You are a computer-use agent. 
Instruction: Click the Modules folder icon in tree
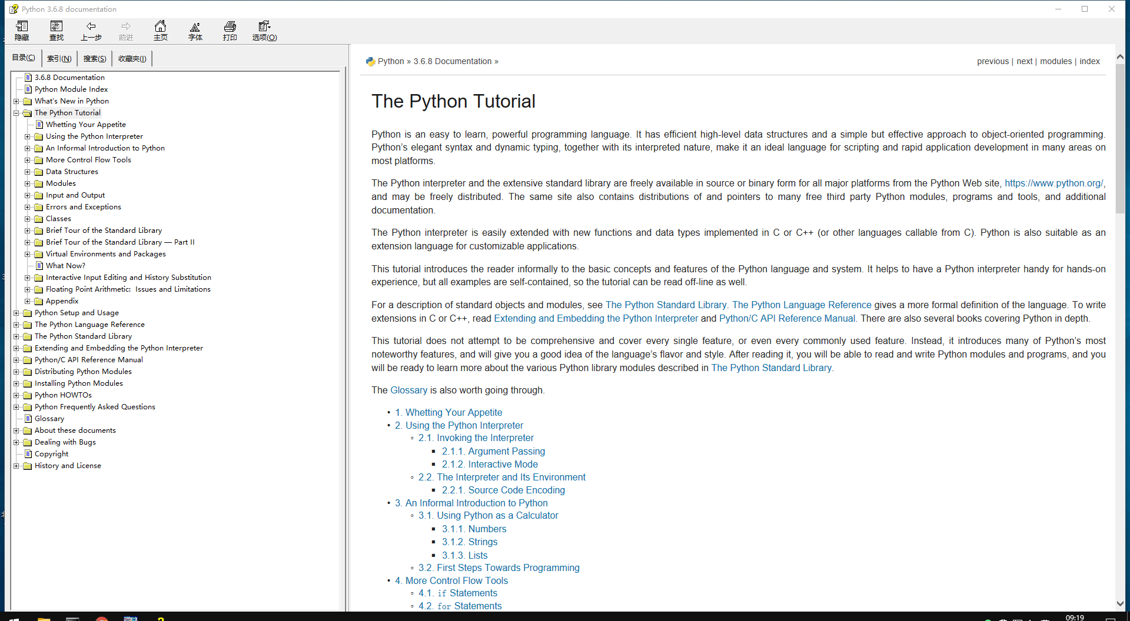point(39,183)
